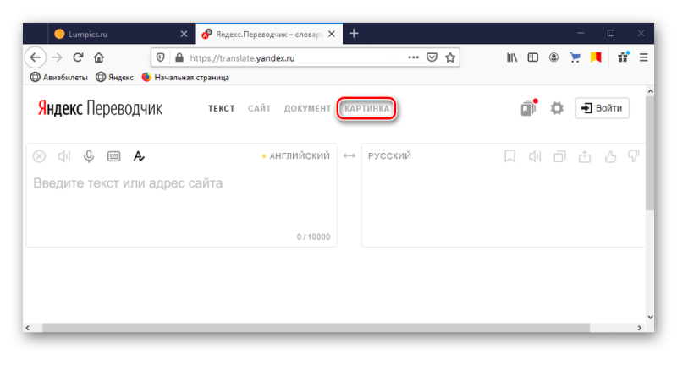The height and width of the screenshot is (370, 677).
Task: Start voice input with microphone
Action: point(89,156)
